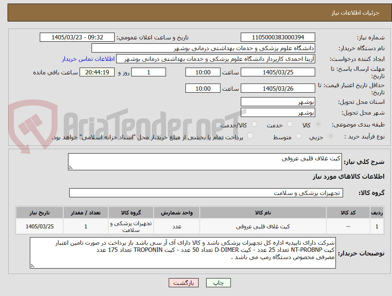This screenshot has width=392, height=296.
Task: Click the remaining time field 20:44:19
Action: pos(97,72)
